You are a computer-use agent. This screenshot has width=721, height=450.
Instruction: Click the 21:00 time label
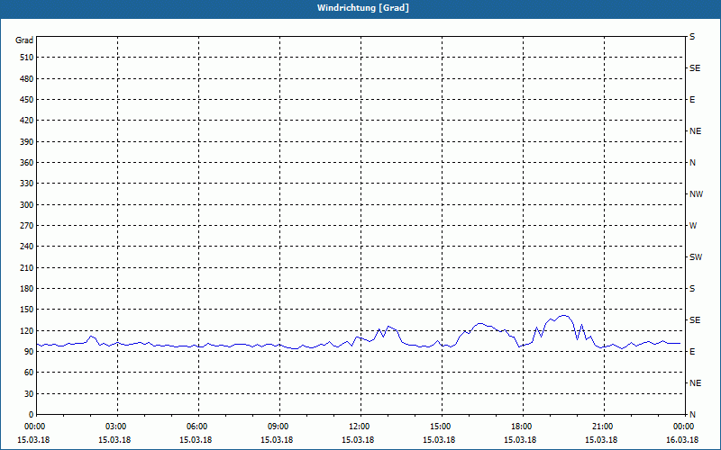604,427
